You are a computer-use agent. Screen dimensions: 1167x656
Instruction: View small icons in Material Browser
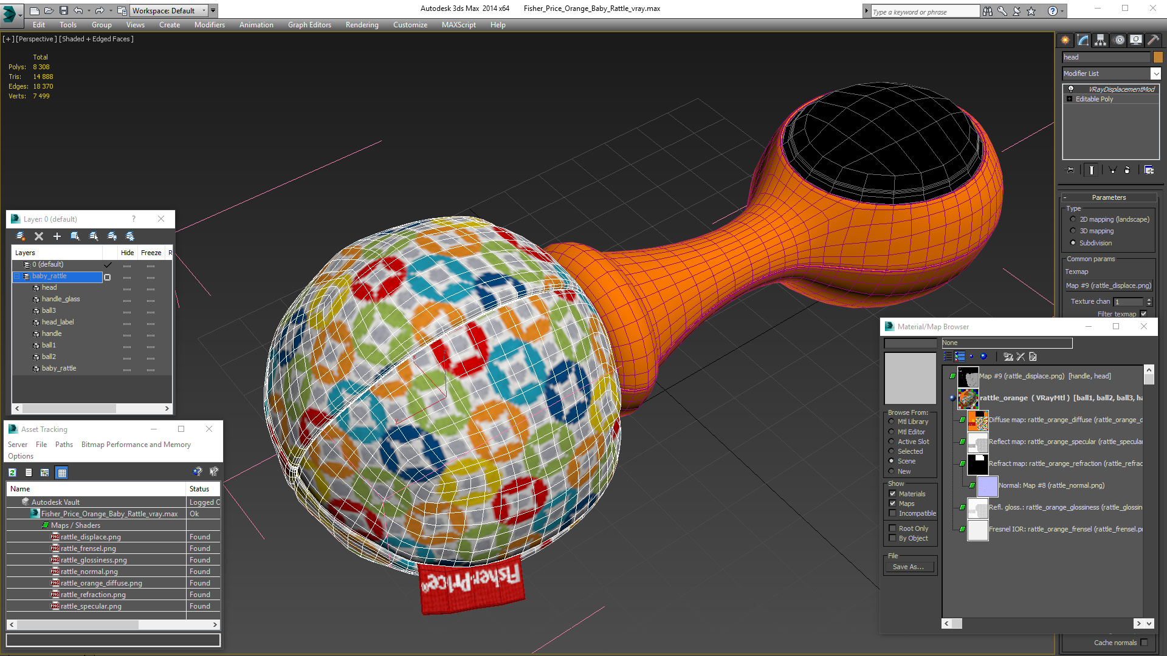click(x=972, y=357)
